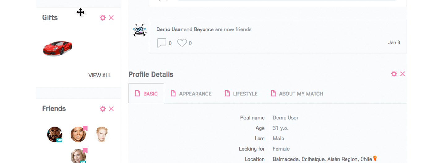
Task: Open Beyonce profile link in the post
Action: pos(204,29)
